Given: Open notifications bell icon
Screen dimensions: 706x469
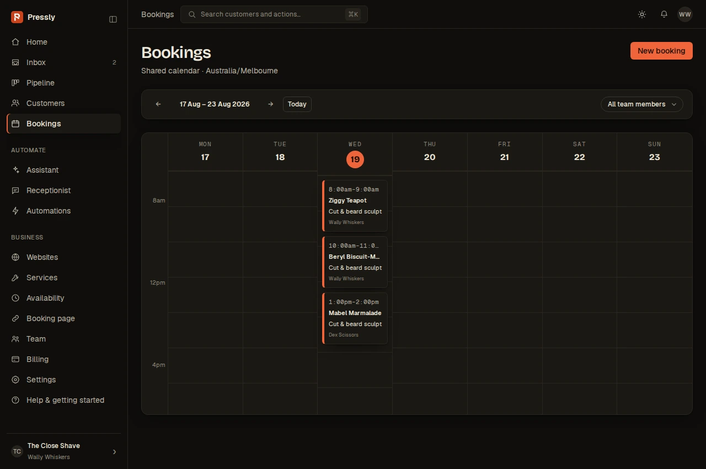Looking at the screenshot, I should pos(664,14).
